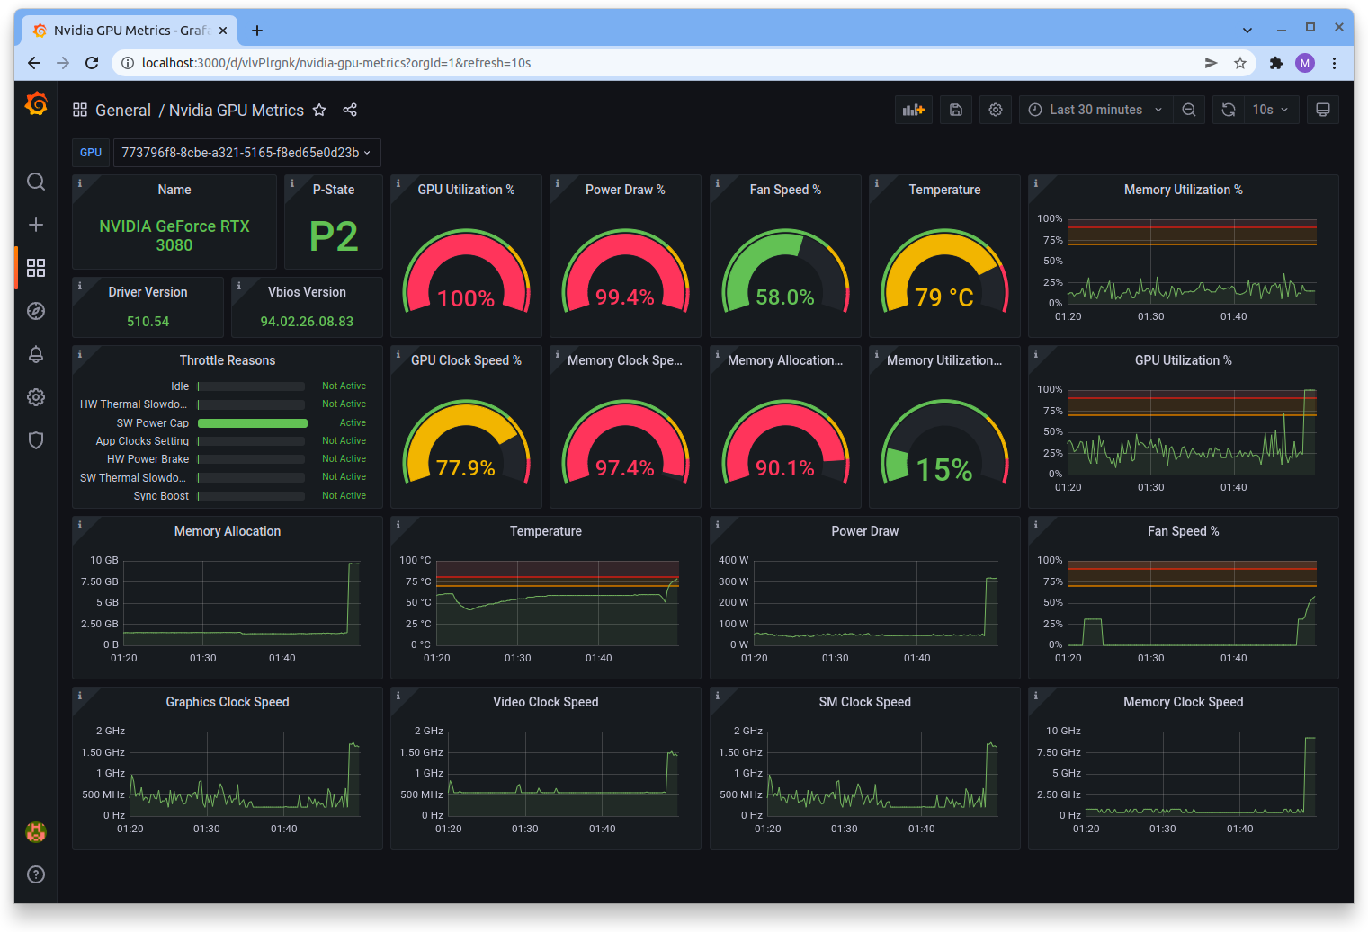Click the Grafana logo in the sidebar
The image size is (1368, 932).
[35, 104]
